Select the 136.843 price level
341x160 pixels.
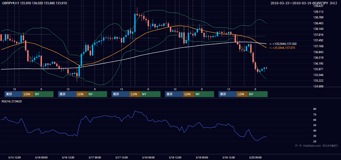coord(318,52)
